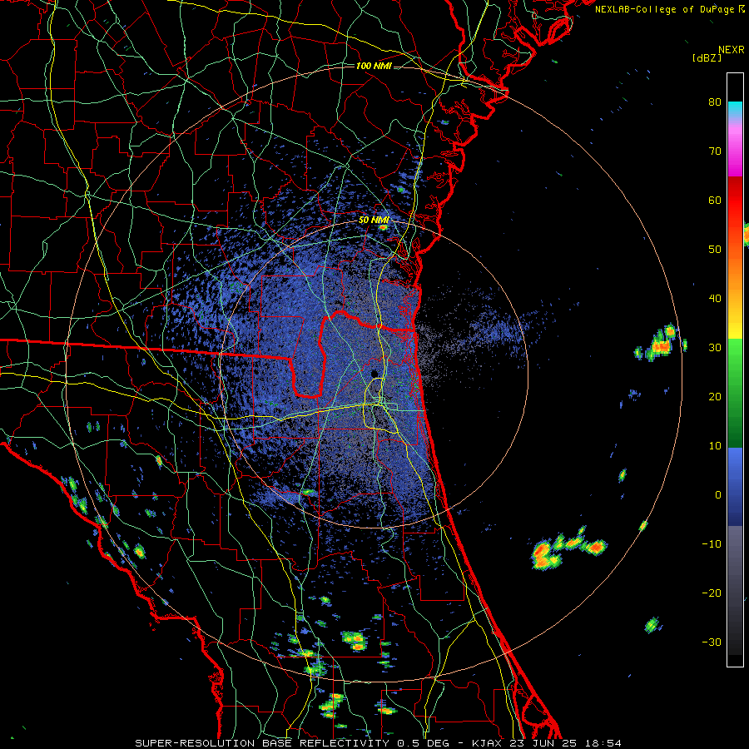Click the blue segment of the color bar
749x749 pixels.
point(735,485)
